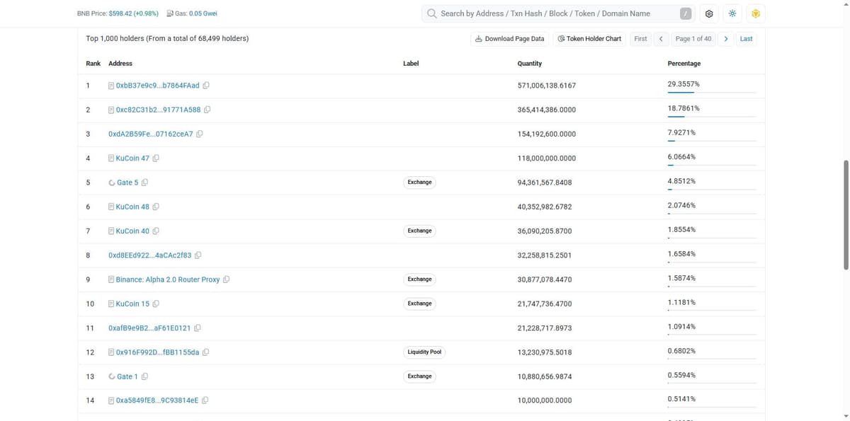
Task: Copy address 0xafB9e9B2...aF61E0121
Action: tap(198, 328)
